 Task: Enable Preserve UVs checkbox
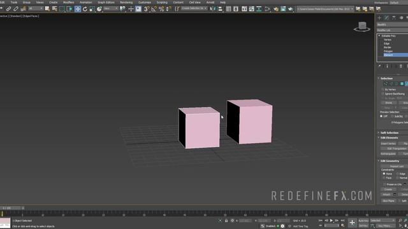[x=384, y=184]
